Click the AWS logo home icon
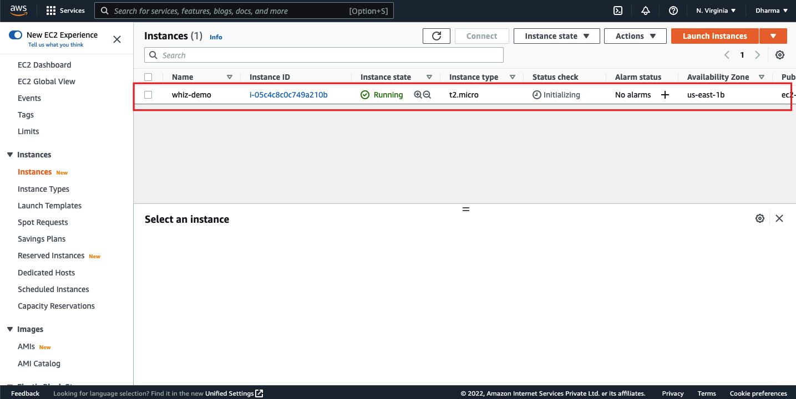The height and width of the screenshot is (399, 796). pos(18,11)
